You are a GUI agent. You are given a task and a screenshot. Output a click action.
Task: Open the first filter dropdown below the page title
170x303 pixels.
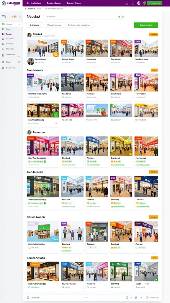coord(35,25)
